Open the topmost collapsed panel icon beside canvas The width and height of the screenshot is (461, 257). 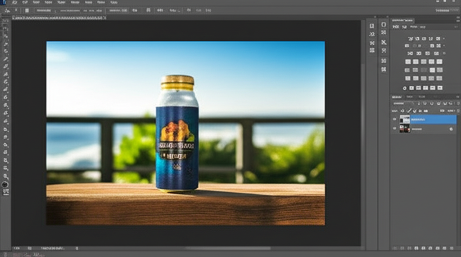coord(372,26)
